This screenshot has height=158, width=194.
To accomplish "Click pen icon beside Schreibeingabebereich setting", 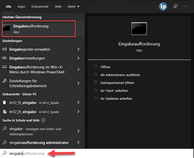I will pyautogui.click(x=5, y=81).
